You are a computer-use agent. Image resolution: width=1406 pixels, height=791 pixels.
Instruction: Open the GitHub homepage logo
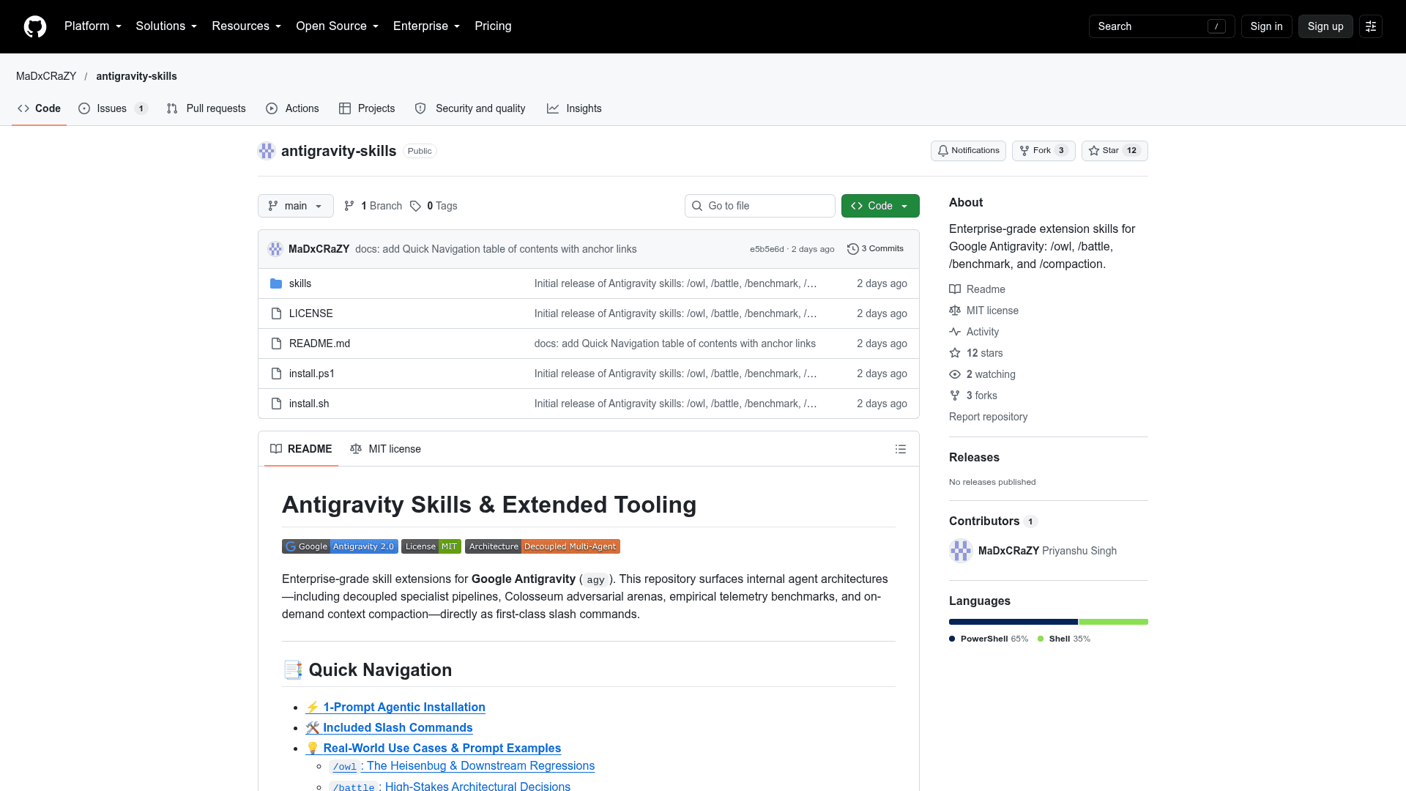35,26
